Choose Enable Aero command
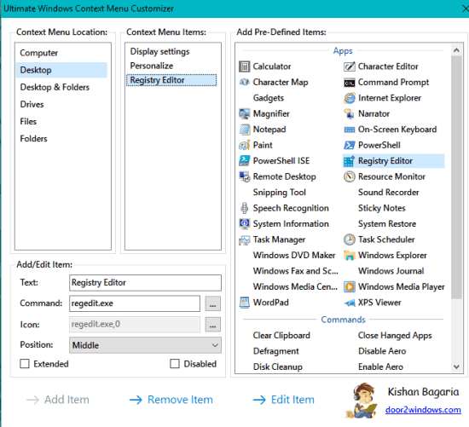The height and width of the screenshot is (427, 469). (x=380, y=366)
